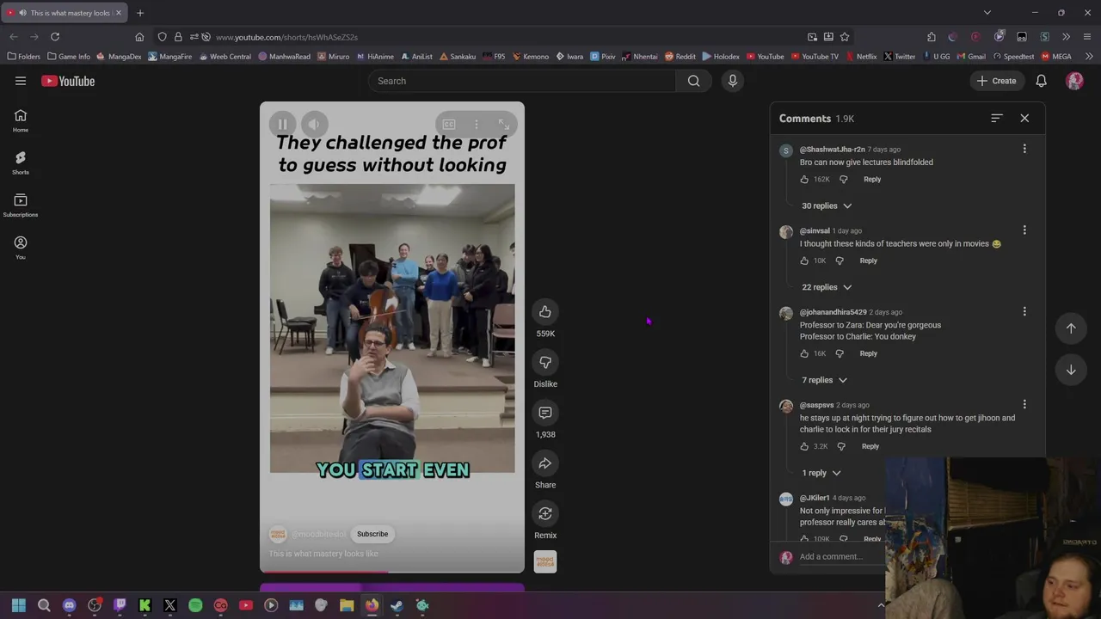The height and width of the screenshot is (619, 1101).
Task: Close the Comments panel
Action: point(1024,118)
